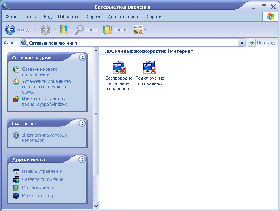Open the Дополнительно menu

(x=124, y=17)
